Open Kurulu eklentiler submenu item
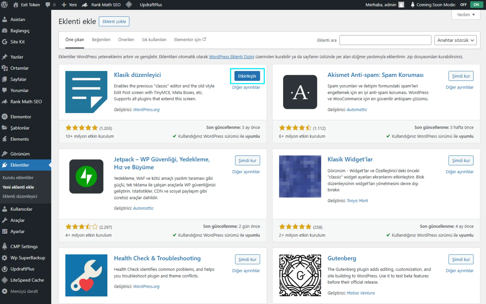This screenshot has width=486, height=304. click(x=18, y=177)
